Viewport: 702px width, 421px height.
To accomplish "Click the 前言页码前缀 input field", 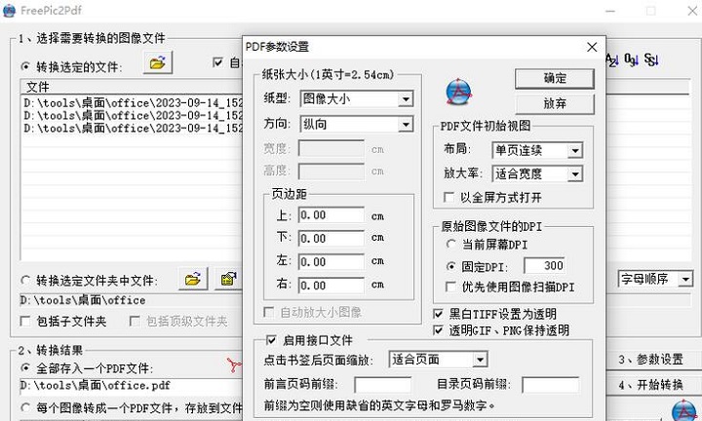I will pos(383,385).
